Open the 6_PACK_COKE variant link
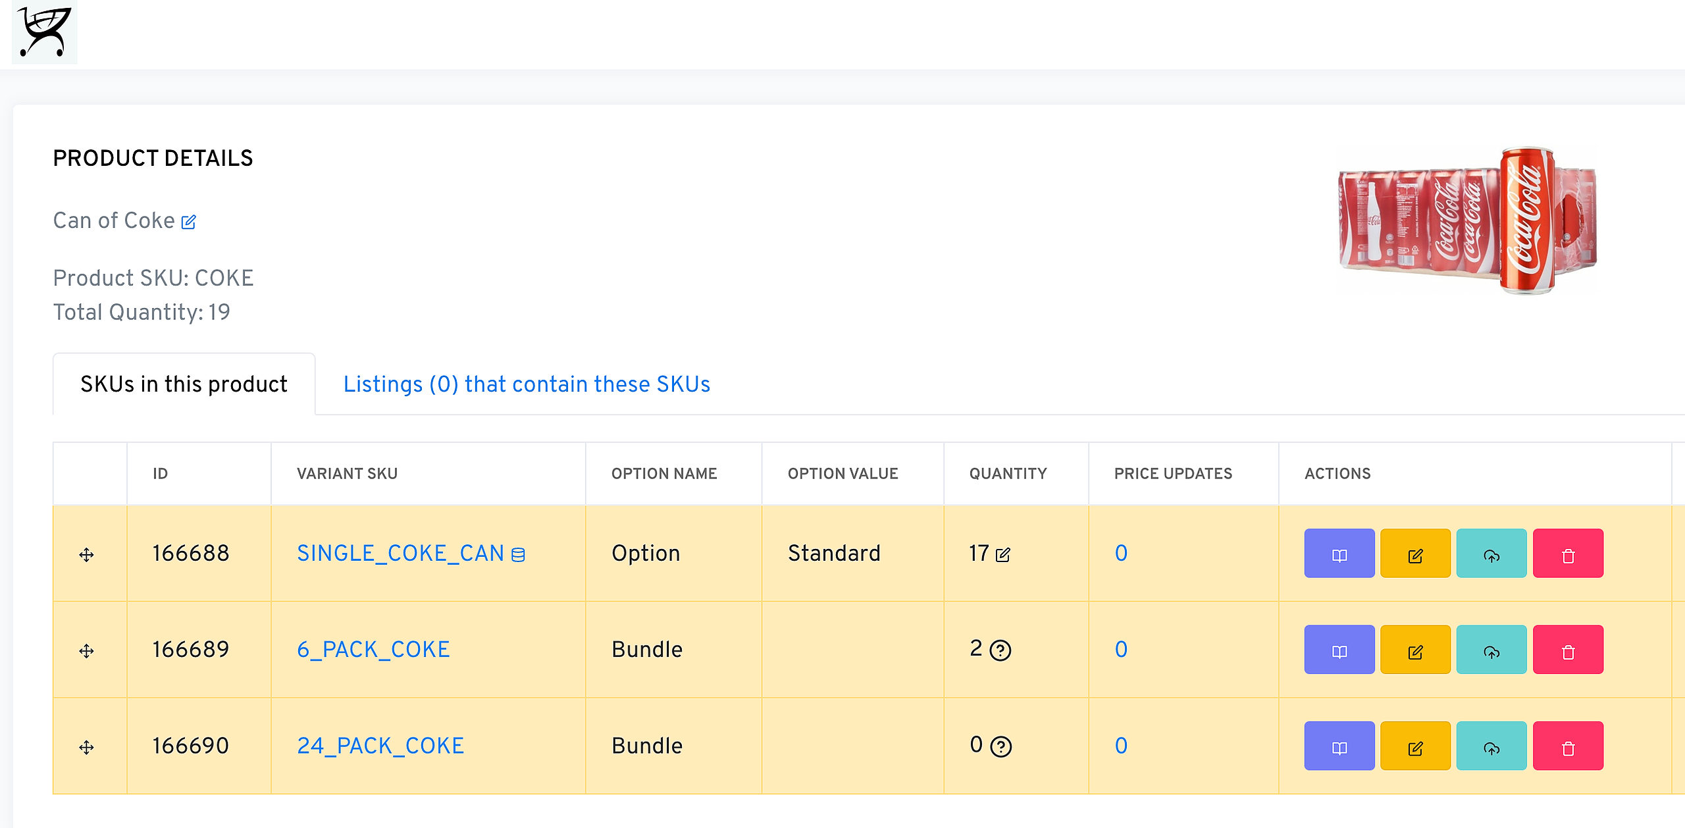The image size is (1685, 828). pos(373,650)
